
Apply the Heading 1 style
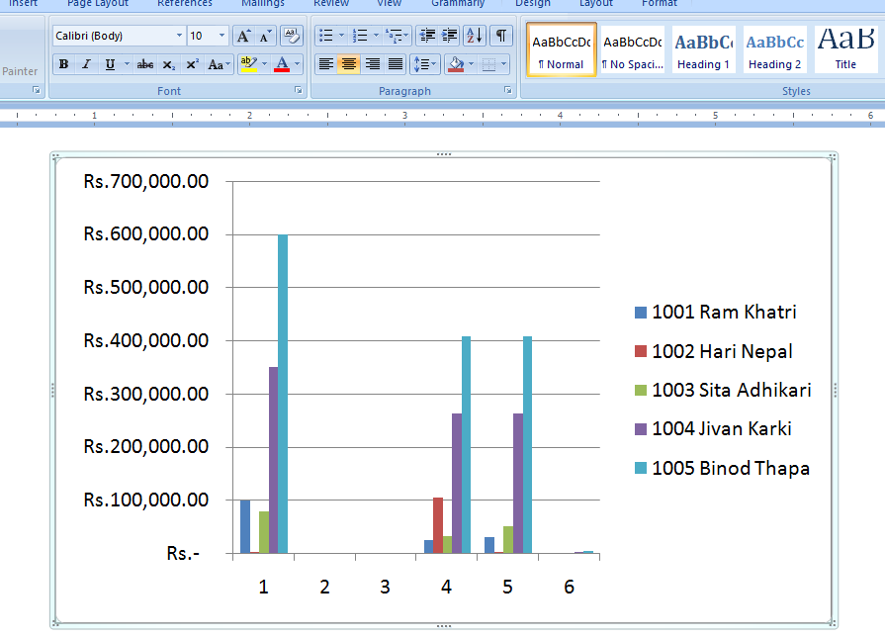pos(704,50)
